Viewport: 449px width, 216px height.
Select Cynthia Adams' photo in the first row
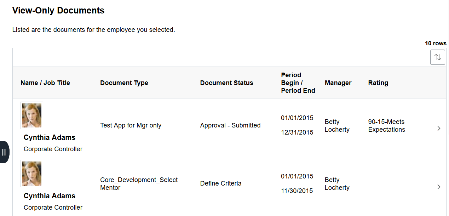click(31, 115)
